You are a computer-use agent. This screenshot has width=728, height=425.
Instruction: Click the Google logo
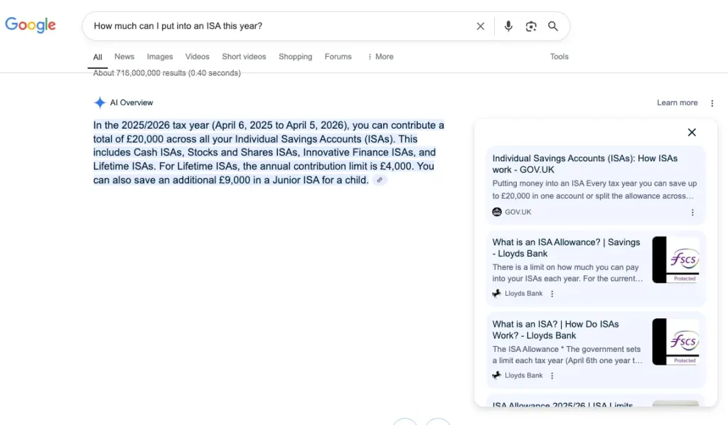[x=30, y=25]
